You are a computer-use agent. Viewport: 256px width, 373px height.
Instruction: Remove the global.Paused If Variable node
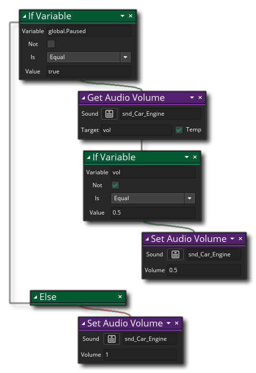[x=130, y=16]
